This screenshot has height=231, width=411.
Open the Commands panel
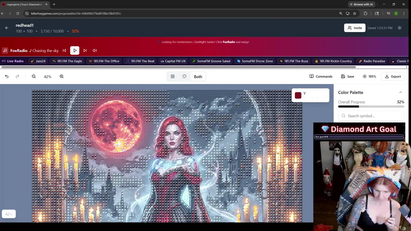tap(321, 76)
